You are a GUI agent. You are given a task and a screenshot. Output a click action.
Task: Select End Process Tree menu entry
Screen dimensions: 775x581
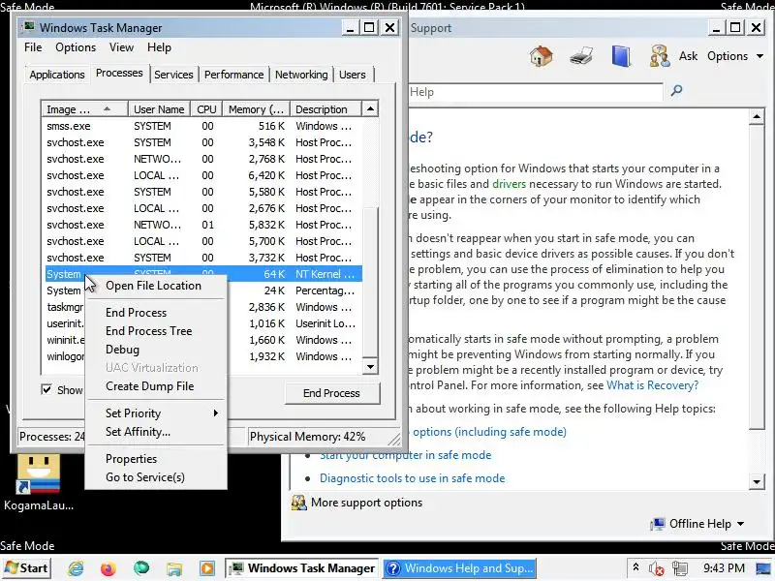(156, 331)
